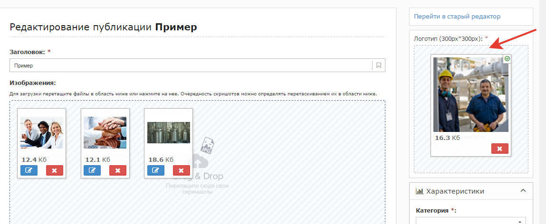546x224 pixels.
Task: Click the green checkmark on the logo thumbnail
Action: click(507, 59)
